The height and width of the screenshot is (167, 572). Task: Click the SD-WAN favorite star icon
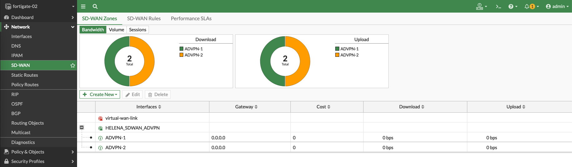(x=73, y=65)
